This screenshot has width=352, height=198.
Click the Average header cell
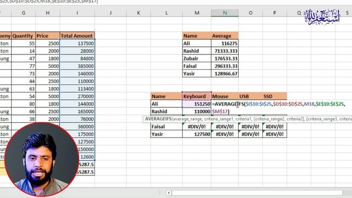[225, 36]
